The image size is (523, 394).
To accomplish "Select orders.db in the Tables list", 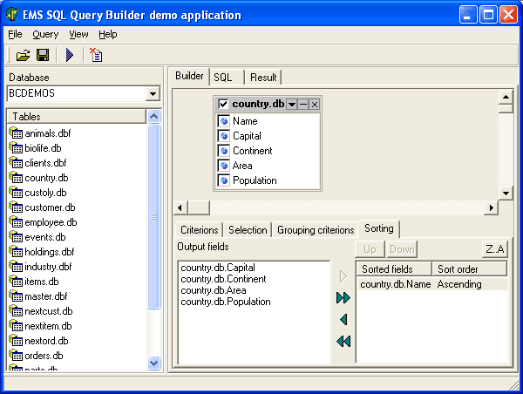I will tap(44, 356).
